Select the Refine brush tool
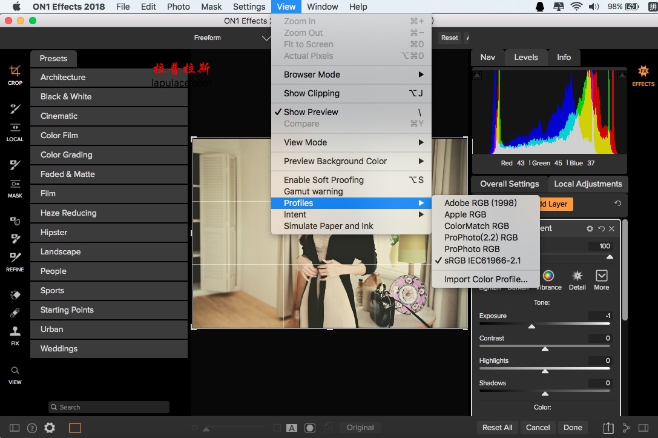658x438 pixels. click(15, 262)
